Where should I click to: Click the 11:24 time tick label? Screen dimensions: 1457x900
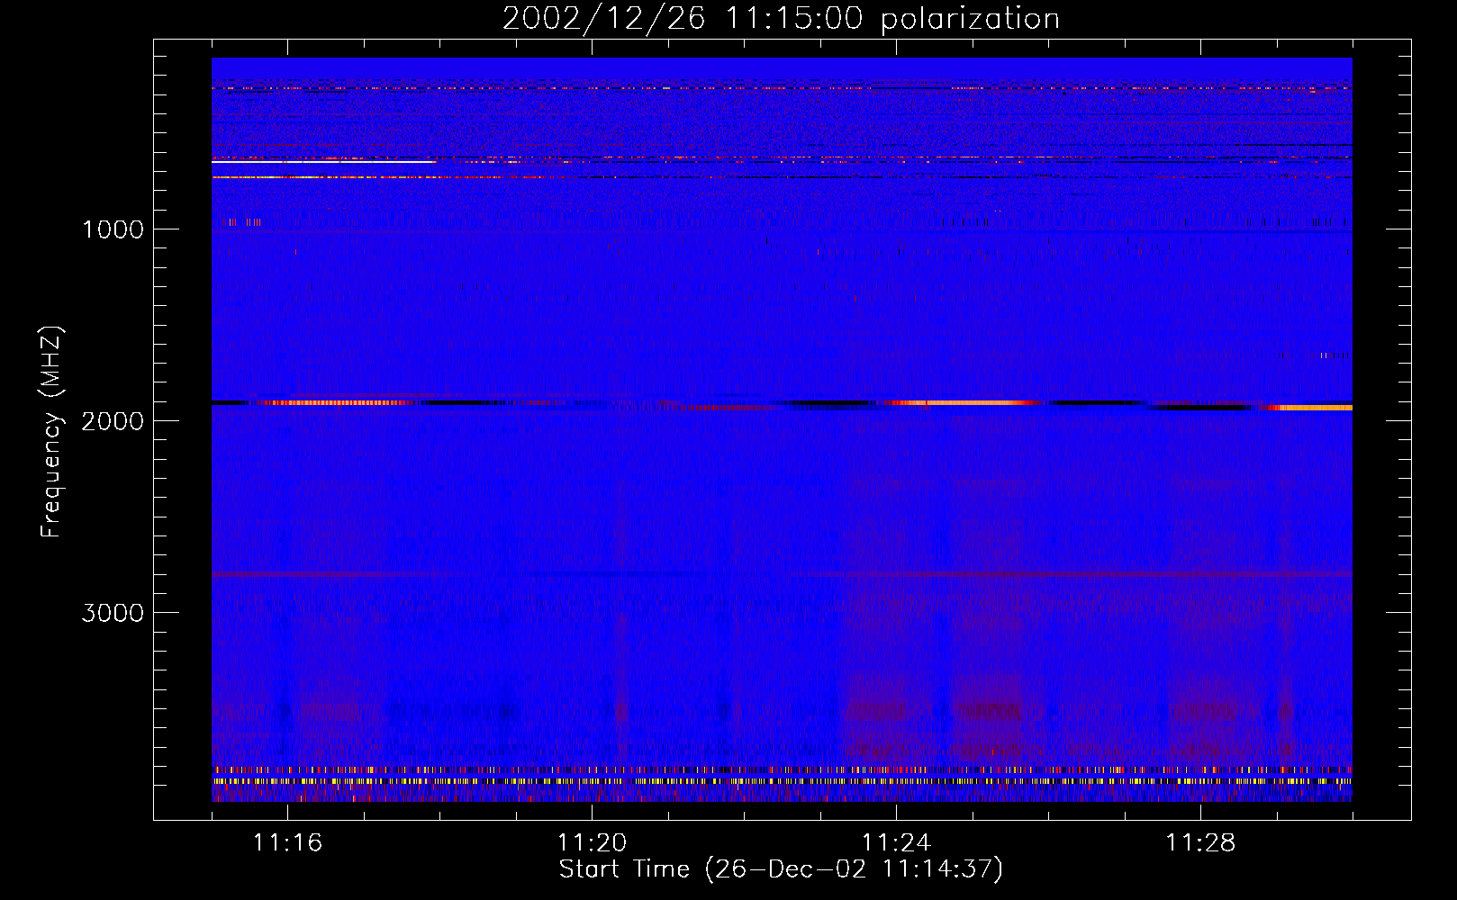896,842
